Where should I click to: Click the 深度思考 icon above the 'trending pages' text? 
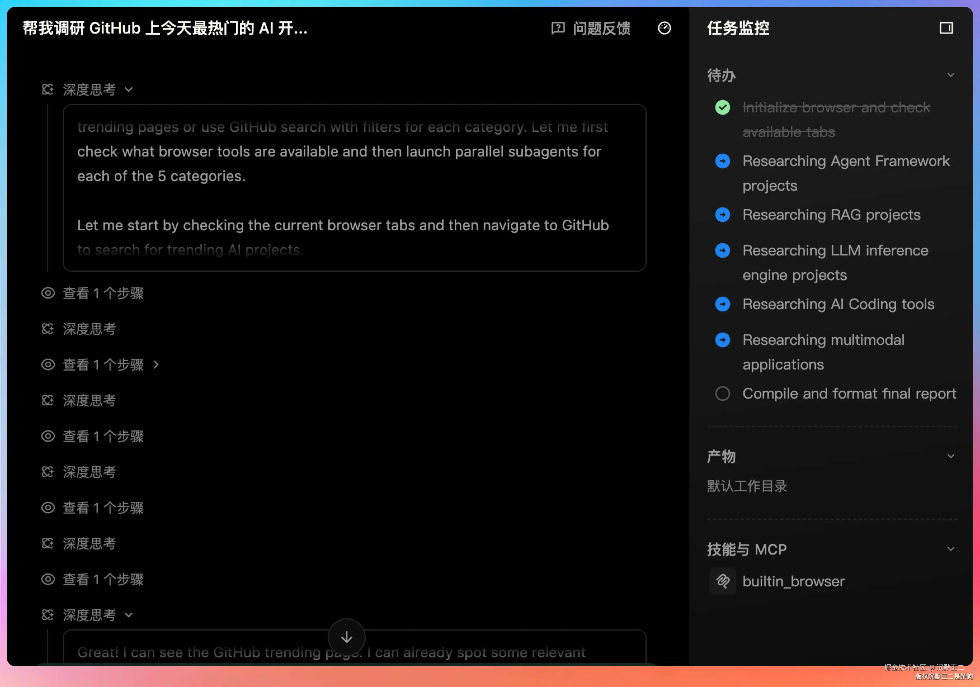[x=47, y=89]
